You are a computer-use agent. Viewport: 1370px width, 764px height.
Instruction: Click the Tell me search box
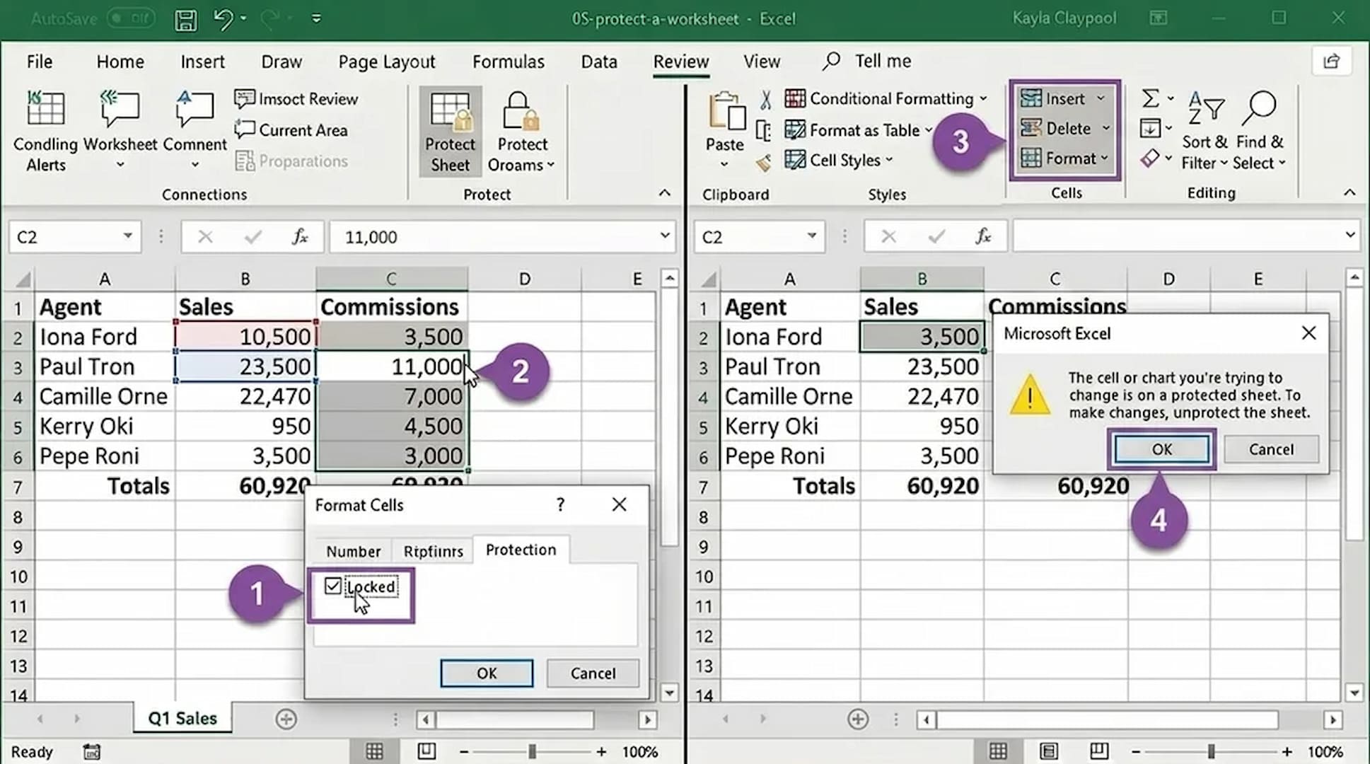[867, 62]
